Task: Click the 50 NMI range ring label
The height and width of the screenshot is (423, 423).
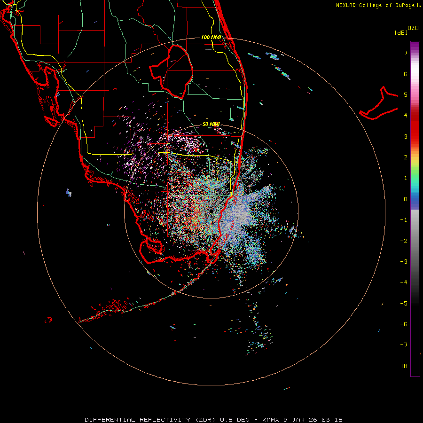Action: pos(211,124)
